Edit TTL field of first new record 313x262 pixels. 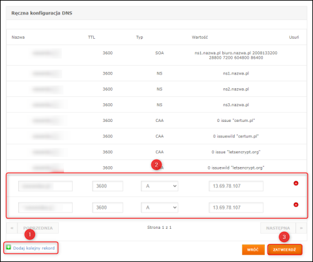(x=108, y=186)
